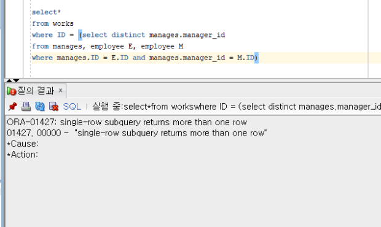The width and height of the screenshot is (381, 227).
Task: Close the 질의 결과 tab
Action: (60, 90)
